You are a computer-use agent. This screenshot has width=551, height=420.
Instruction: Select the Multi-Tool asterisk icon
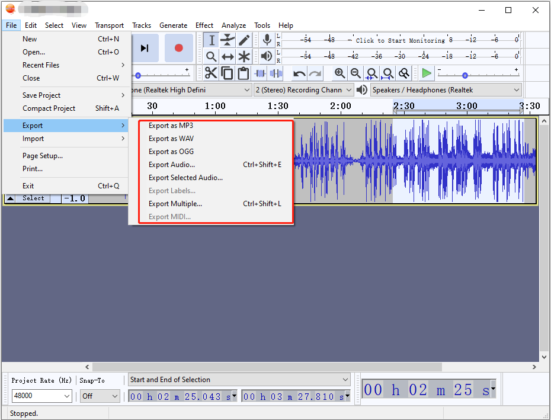[x=244, y=57]
